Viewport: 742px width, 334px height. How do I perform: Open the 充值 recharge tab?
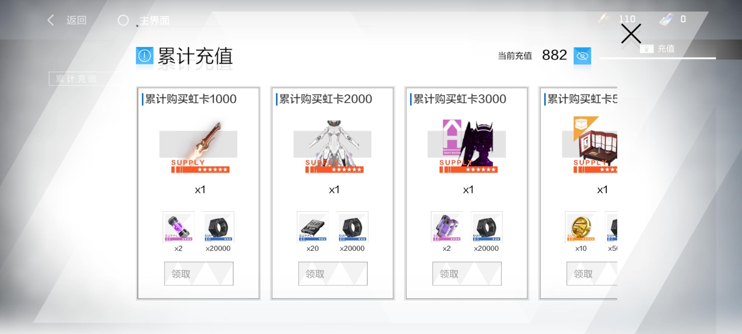658,49
